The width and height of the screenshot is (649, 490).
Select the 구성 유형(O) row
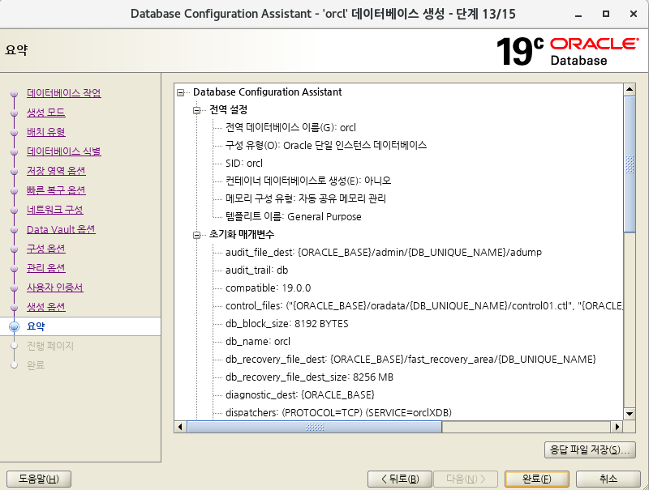326,146
